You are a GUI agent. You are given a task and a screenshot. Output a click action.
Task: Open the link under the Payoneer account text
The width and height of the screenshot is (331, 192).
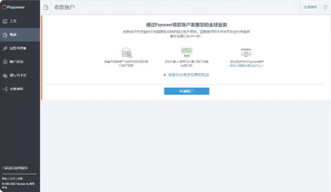(x=246, y=66)
